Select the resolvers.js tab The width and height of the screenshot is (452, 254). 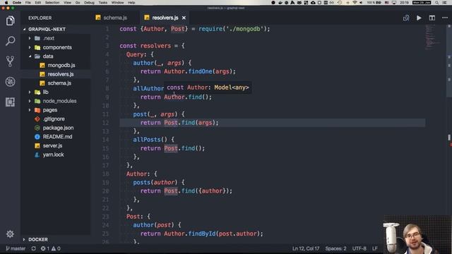(165, 18)
